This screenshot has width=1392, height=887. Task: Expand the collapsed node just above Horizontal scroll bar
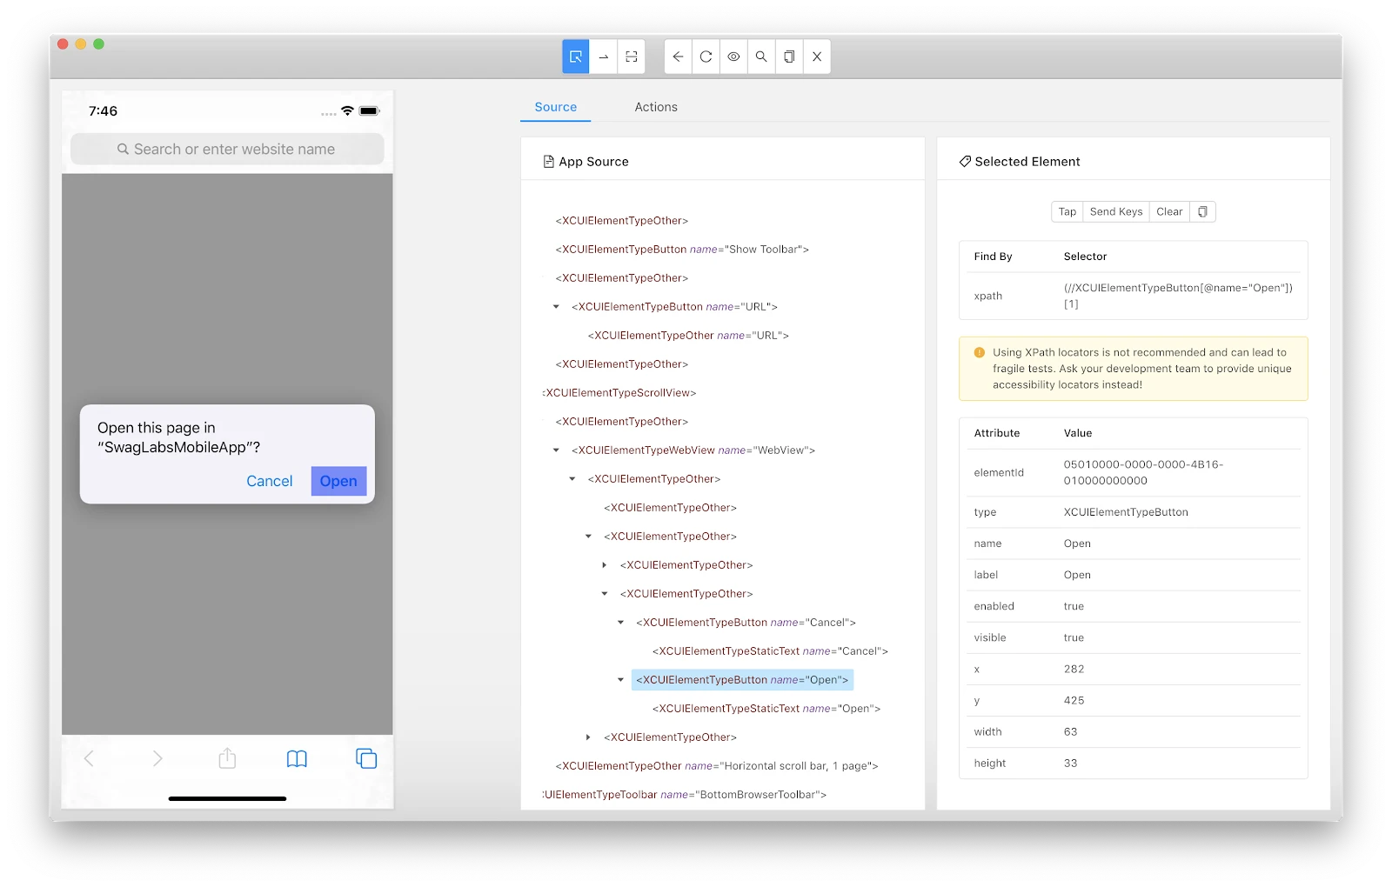[588, 737]
